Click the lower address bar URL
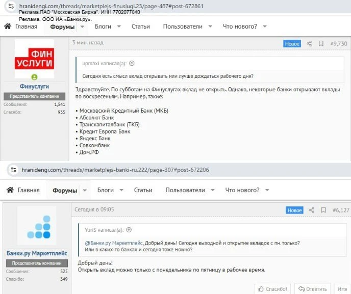Screen dimensions: 351x294 coord(115,170)
